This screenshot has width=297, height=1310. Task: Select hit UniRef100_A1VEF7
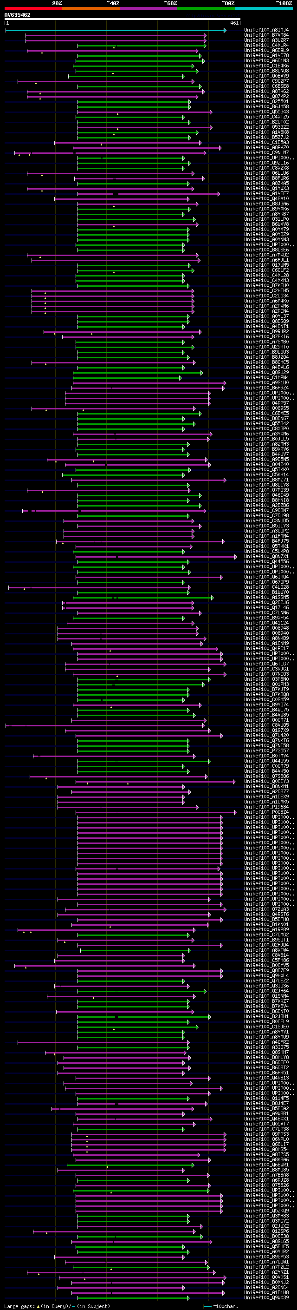(266, 194)
